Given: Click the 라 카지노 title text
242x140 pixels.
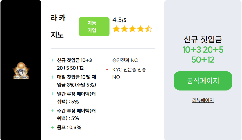Looking at the screenshot, I should coord(58,27).
